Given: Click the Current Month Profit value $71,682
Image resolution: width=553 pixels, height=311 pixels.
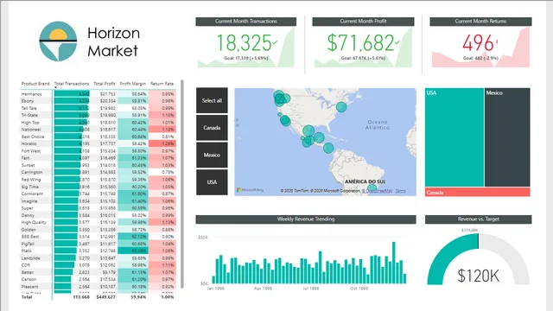Looking at the screenshot, I should (360, 43).
